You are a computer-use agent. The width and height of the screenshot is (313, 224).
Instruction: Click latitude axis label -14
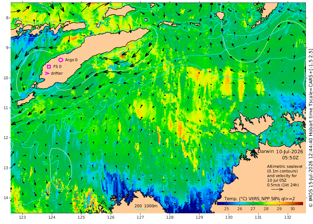(x=6, y=198)
